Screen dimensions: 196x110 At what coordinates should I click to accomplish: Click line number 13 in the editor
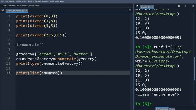tap(8, 73)
